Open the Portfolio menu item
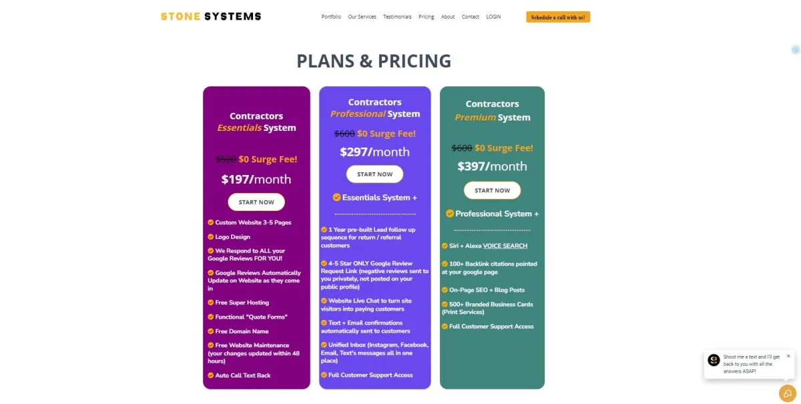Screen dimensions: 801x404 point(331,17)
